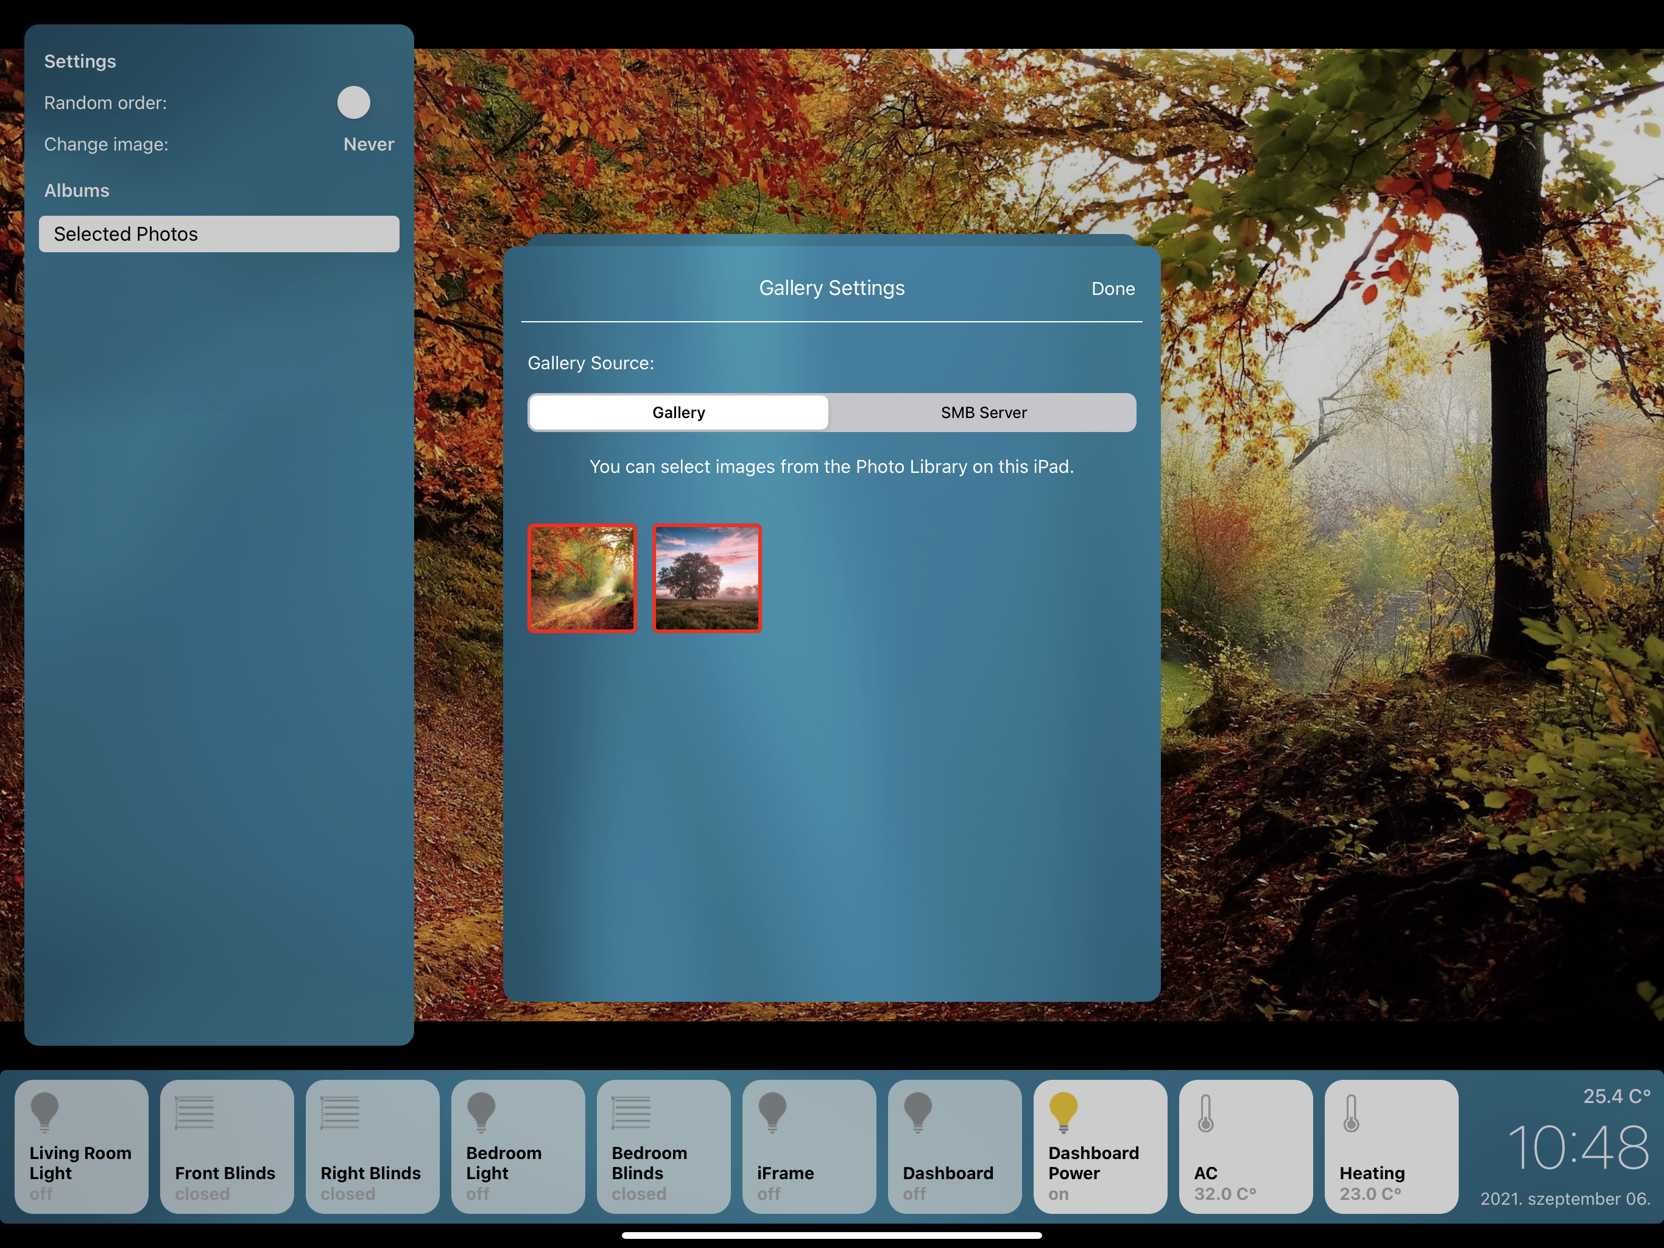Tap the Bedroom Light bulb icon
The width and height of the screenshot is (1664, 1248).
481,1113
